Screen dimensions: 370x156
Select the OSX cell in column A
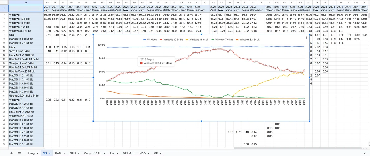pyautogui.click(x=26, y=35)
